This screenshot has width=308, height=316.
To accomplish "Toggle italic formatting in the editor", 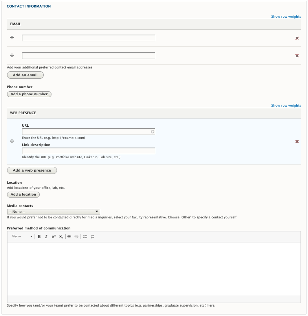I will tap(46, 237).
